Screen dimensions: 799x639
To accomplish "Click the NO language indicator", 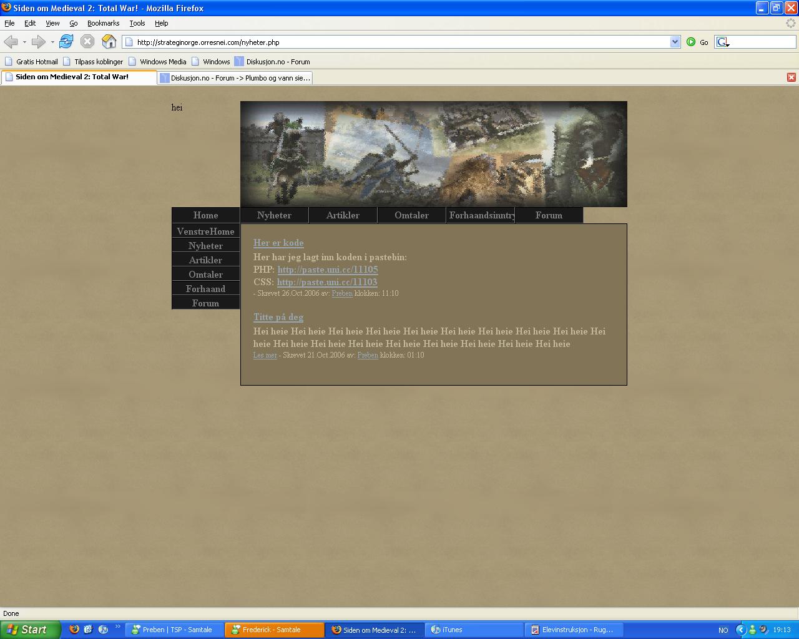I will point(723,630).
